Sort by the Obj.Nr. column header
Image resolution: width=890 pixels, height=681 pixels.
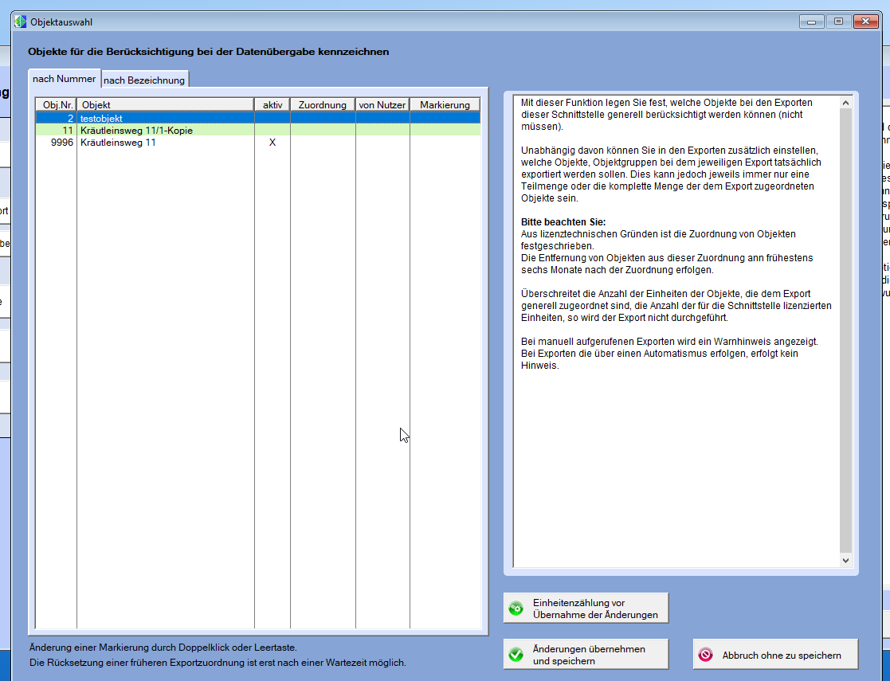click(56, 104)
